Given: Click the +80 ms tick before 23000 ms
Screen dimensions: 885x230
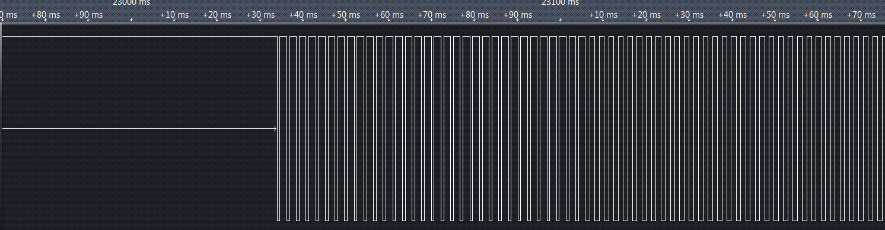Looking at the screenshot, I should pos(46,15).
